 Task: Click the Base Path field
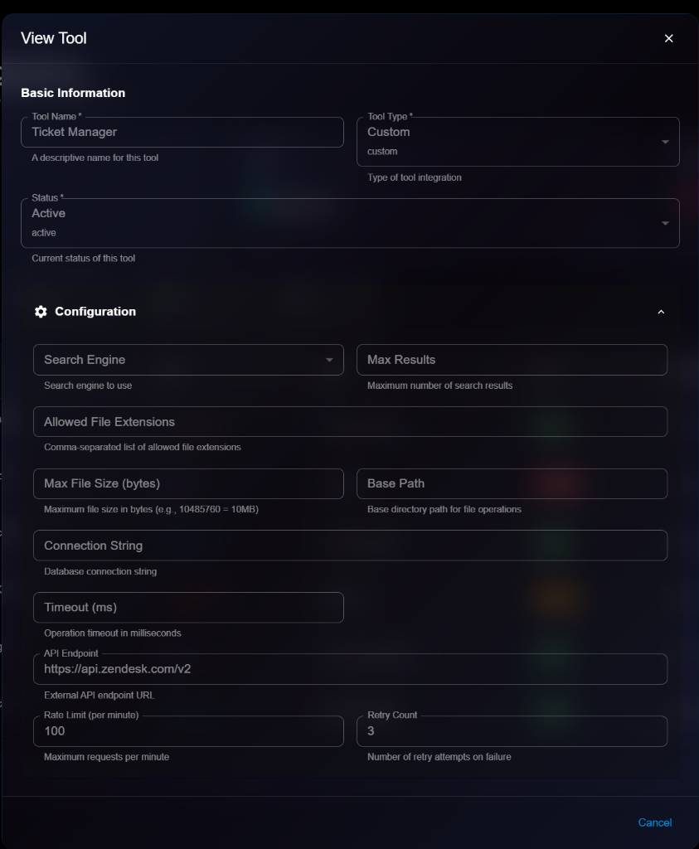512,483
